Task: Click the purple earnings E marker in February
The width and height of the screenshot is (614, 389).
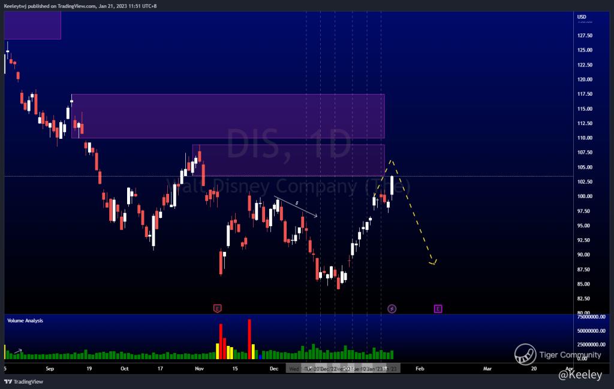Action: tap(438, 309)
